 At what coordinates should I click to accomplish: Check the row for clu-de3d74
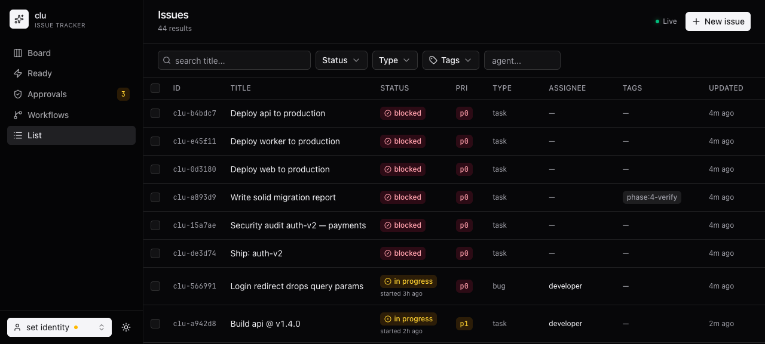(x=155, y=253)
